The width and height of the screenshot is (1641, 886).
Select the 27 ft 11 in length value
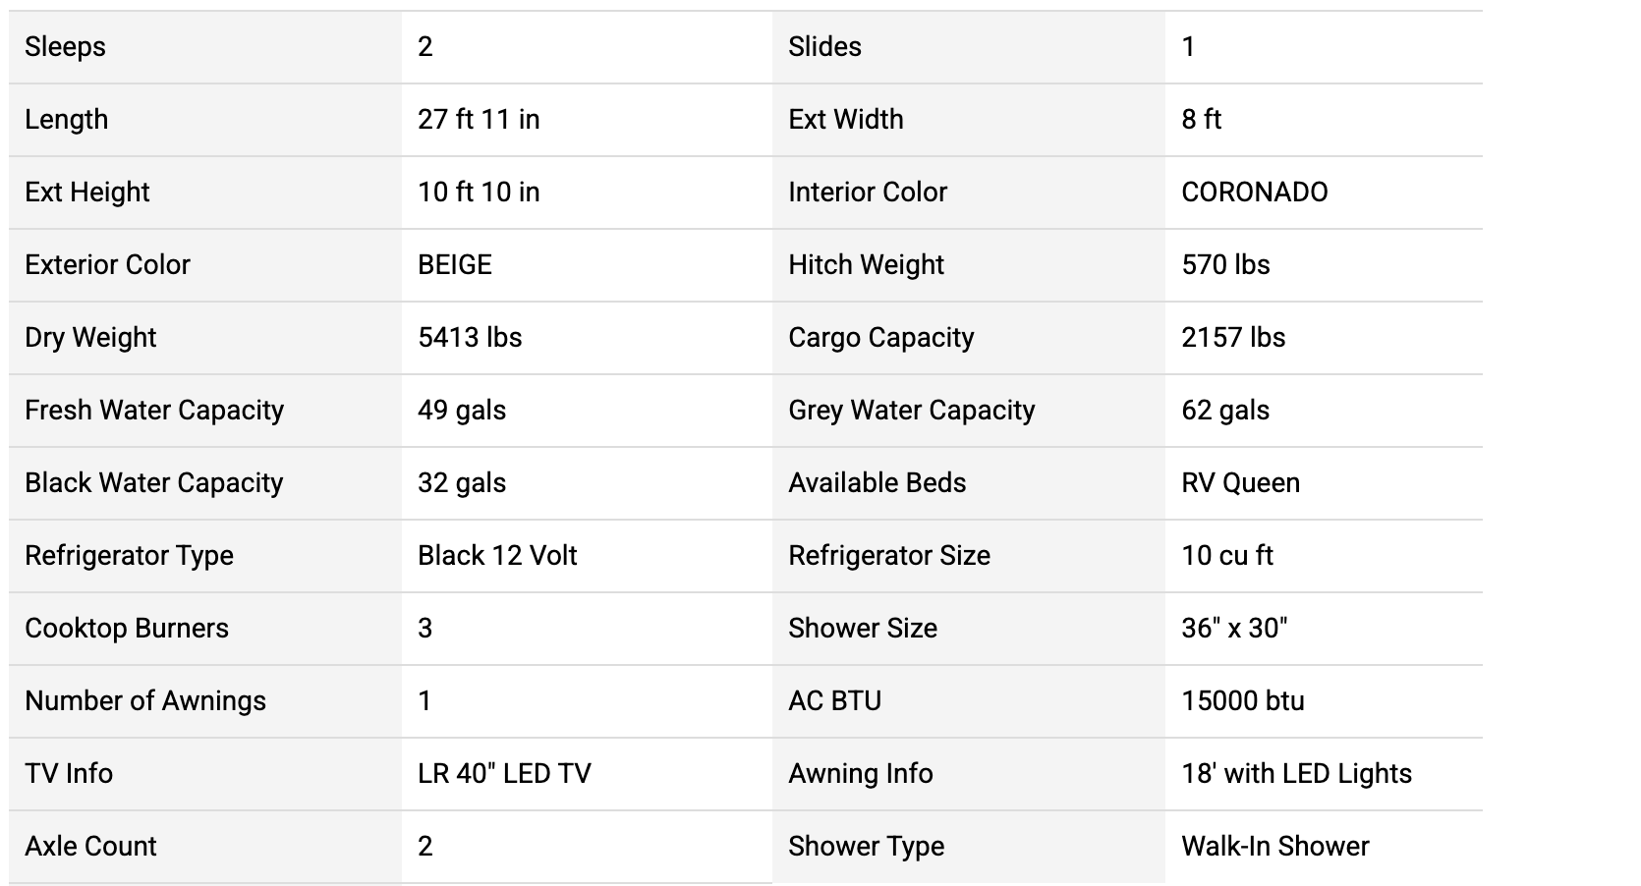[479, 120]
